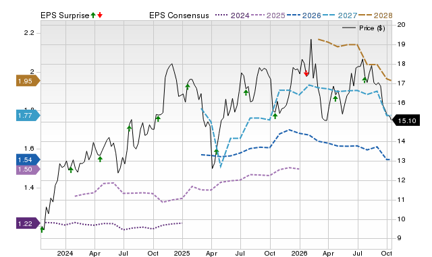Click the dark blue 1.54 value tag

28,160
